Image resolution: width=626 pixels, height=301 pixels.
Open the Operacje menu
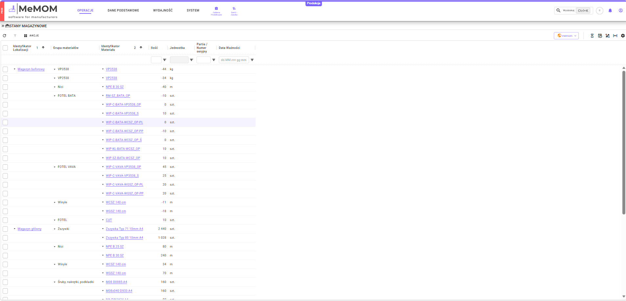tap(85, 10)
